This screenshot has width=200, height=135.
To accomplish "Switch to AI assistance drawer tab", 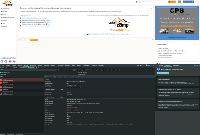I will pos(176,65).
